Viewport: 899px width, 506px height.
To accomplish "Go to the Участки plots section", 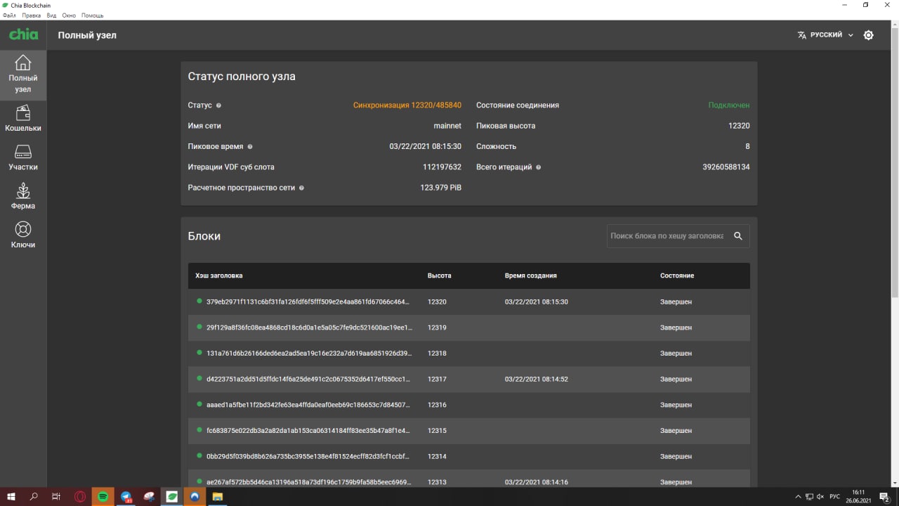I will 23,157.
